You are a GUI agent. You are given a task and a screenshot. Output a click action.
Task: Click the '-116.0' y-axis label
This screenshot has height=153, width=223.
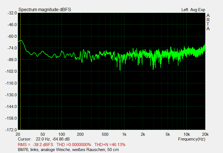click(x=11, y=83)
